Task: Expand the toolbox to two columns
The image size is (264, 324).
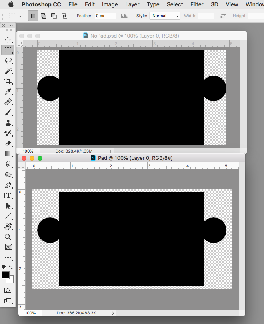Action: [11, 26]
